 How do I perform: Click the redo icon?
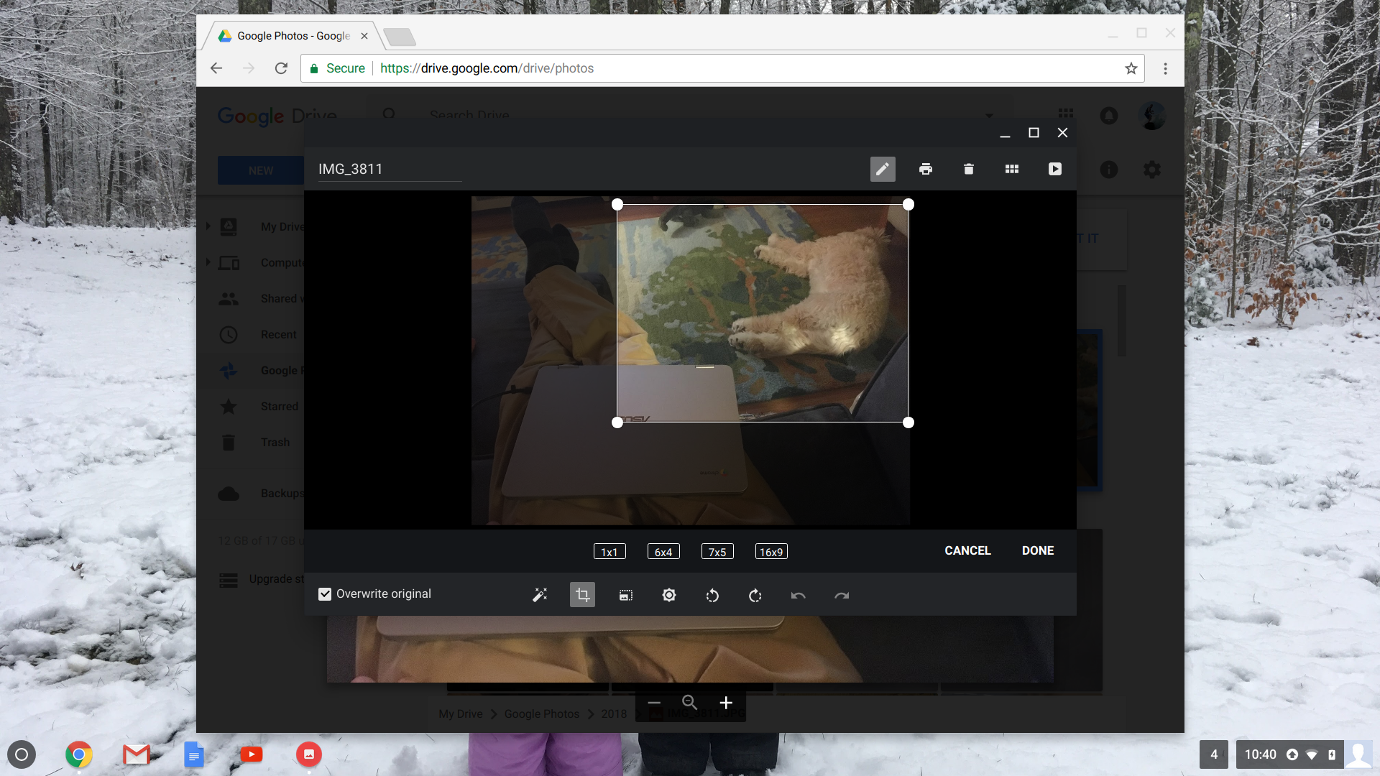tap(841, 595)
